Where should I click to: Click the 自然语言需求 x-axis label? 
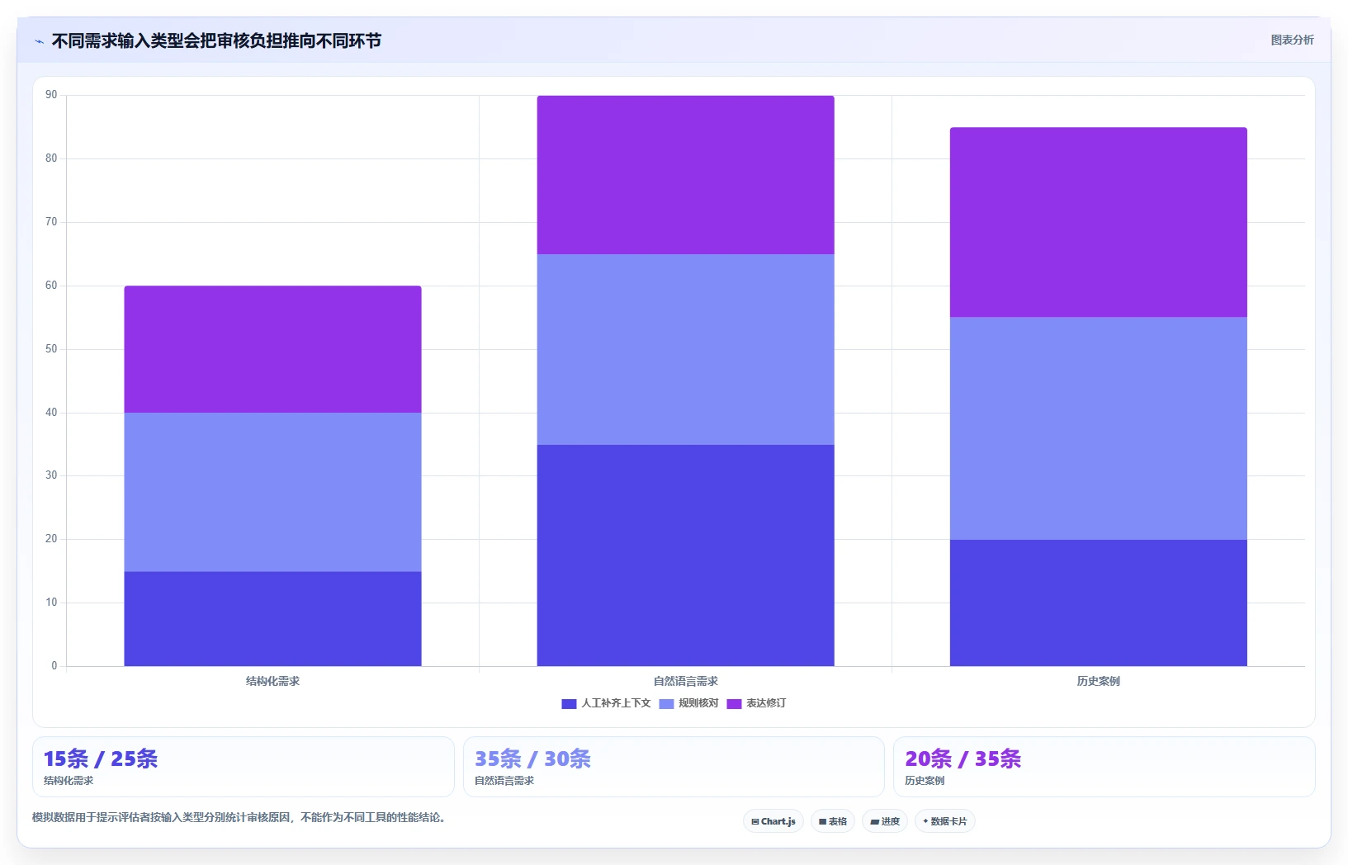685,681
